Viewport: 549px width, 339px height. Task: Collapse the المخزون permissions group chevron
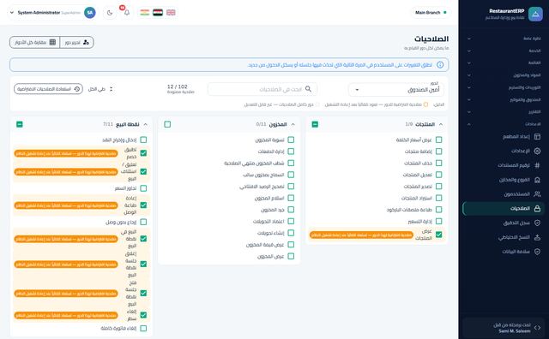pyautogui.click(x=293, y=124)
